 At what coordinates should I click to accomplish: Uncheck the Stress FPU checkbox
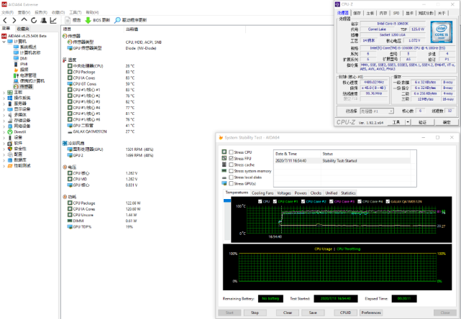pos(231,159)
